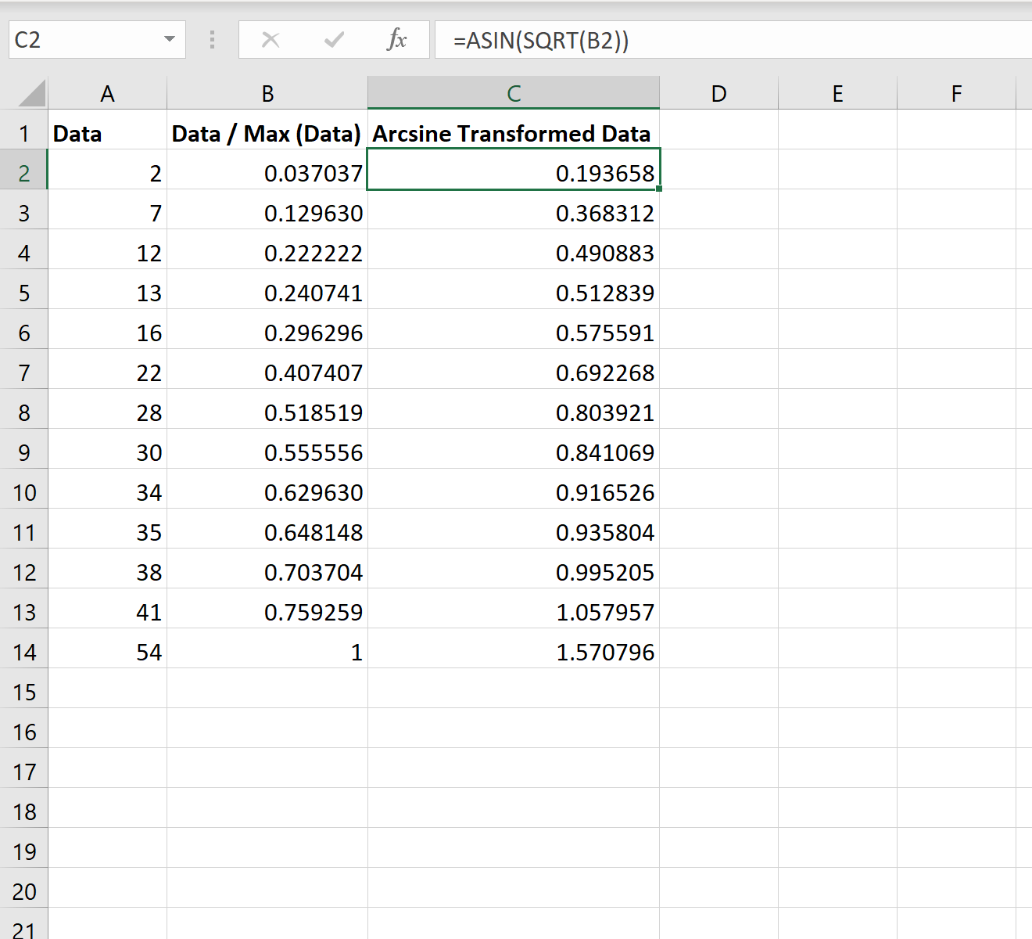Click the Cancel (X) formula bar icon
The height and width of the screenshot is (939, 1032).
(x=271, y=40)
